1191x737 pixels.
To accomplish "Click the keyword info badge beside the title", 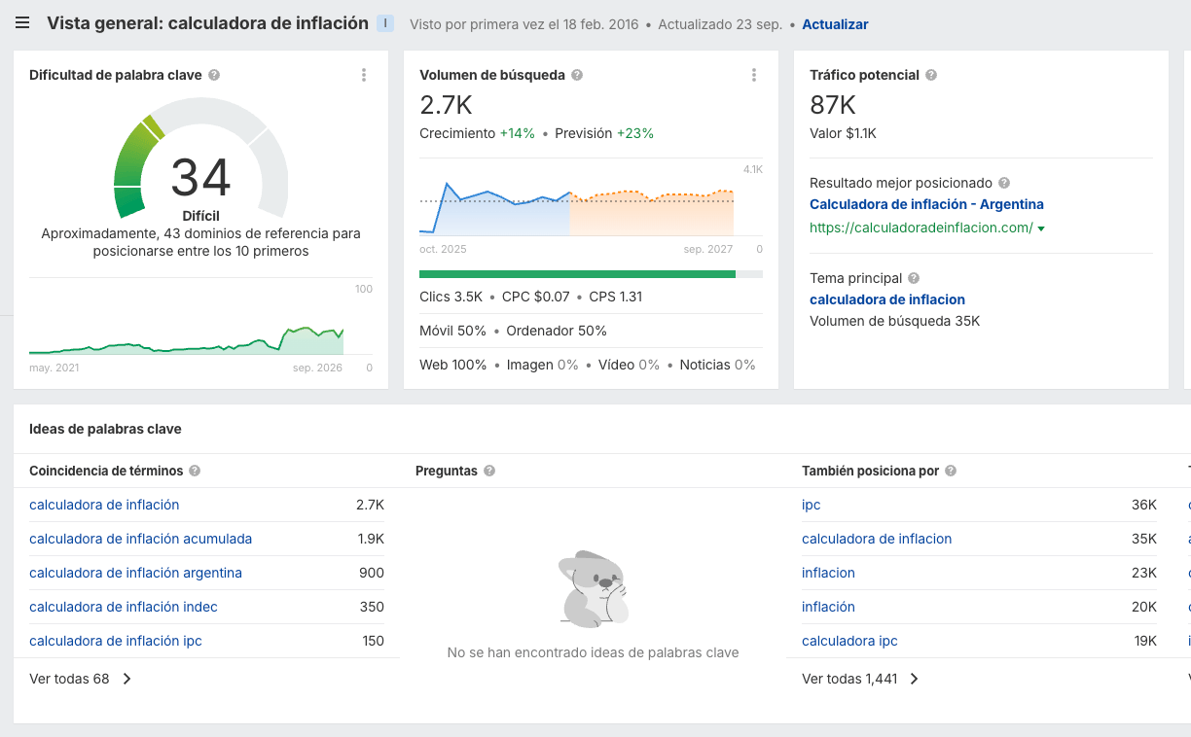I will pos(385,23).
